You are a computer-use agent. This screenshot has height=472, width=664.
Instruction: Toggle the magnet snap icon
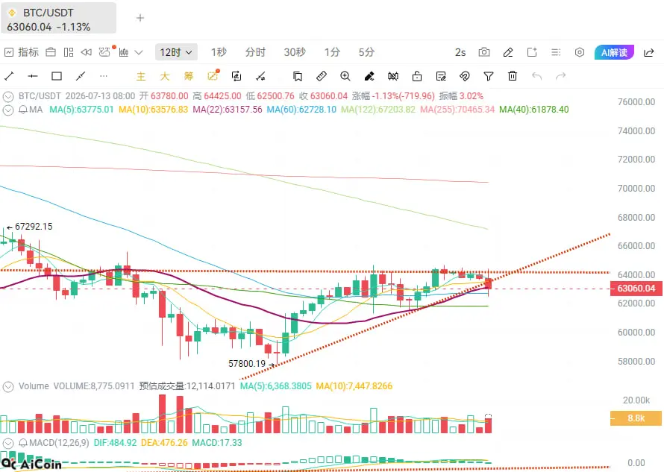coord(465,76)
